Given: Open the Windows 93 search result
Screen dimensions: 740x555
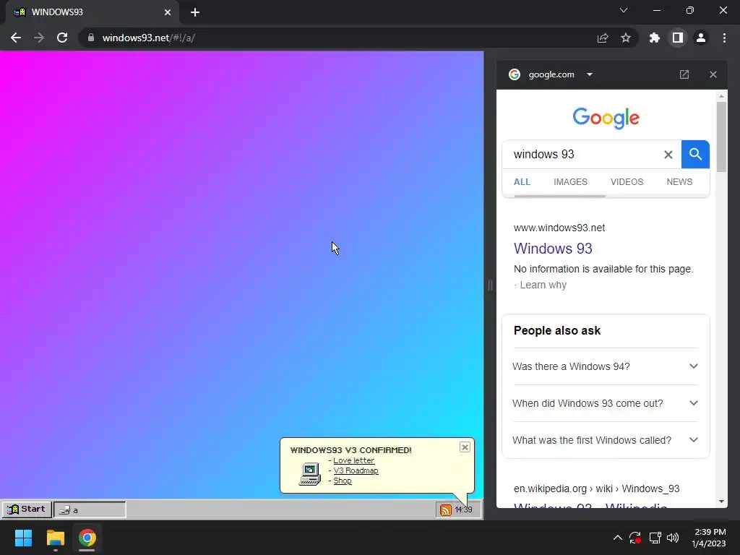Looking at the screenshot, I should click(553, 249).
